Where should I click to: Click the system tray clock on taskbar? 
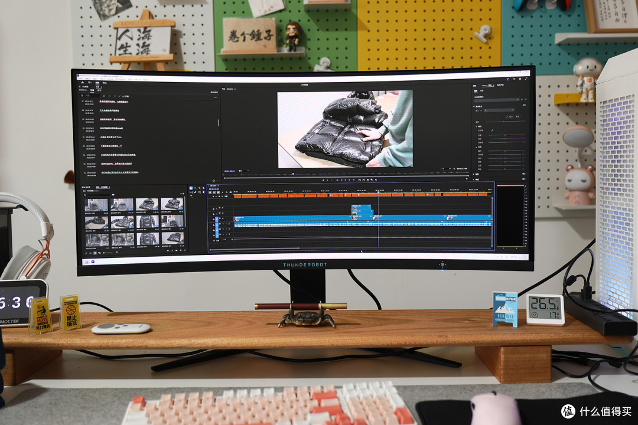[x=522, y=257]
